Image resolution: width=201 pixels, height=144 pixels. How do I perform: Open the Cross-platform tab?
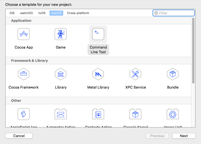tap(78, 13)
